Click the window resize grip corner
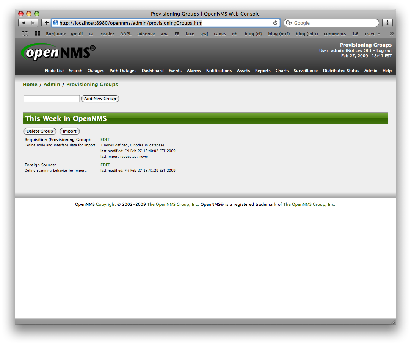Screen dimensions: 411x345 pyautogui.click(x=394, y=321)
